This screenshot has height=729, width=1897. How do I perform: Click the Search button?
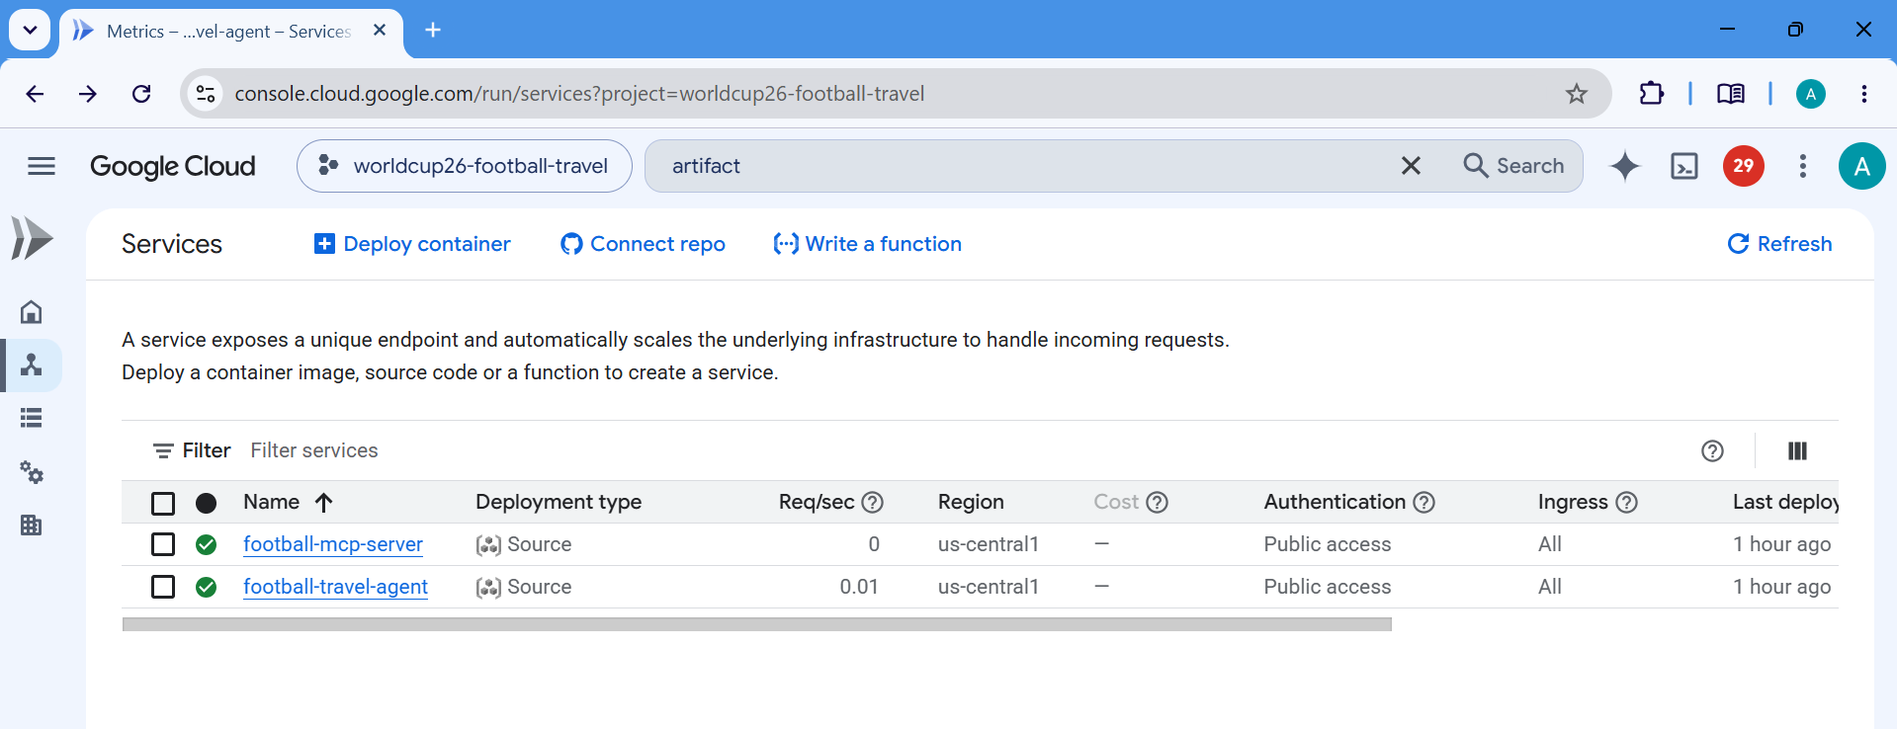click(x=1513, y=166)
